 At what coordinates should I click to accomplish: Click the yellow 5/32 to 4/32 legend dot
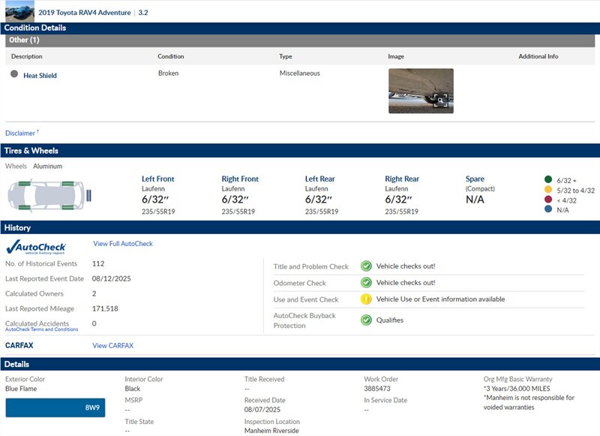[547, 191]
